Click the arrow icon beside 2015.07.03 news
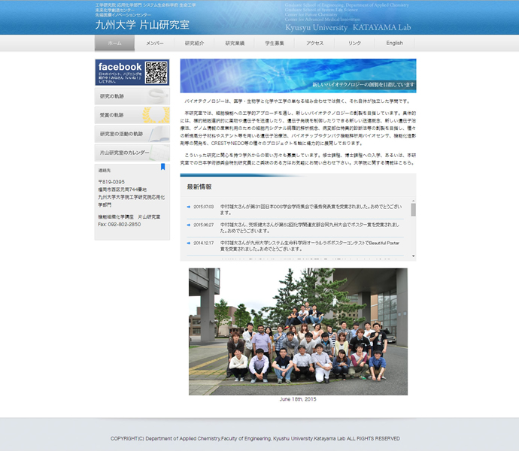 pos(189,207)
